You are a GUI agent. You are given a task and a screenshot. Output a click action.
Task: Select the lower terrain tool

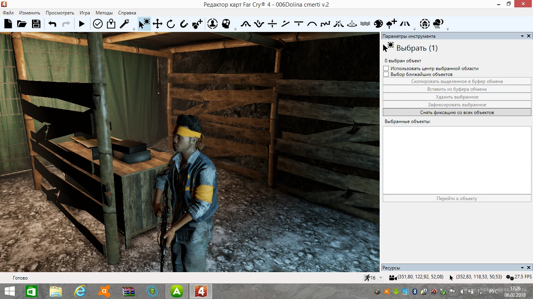pos(259,24)
